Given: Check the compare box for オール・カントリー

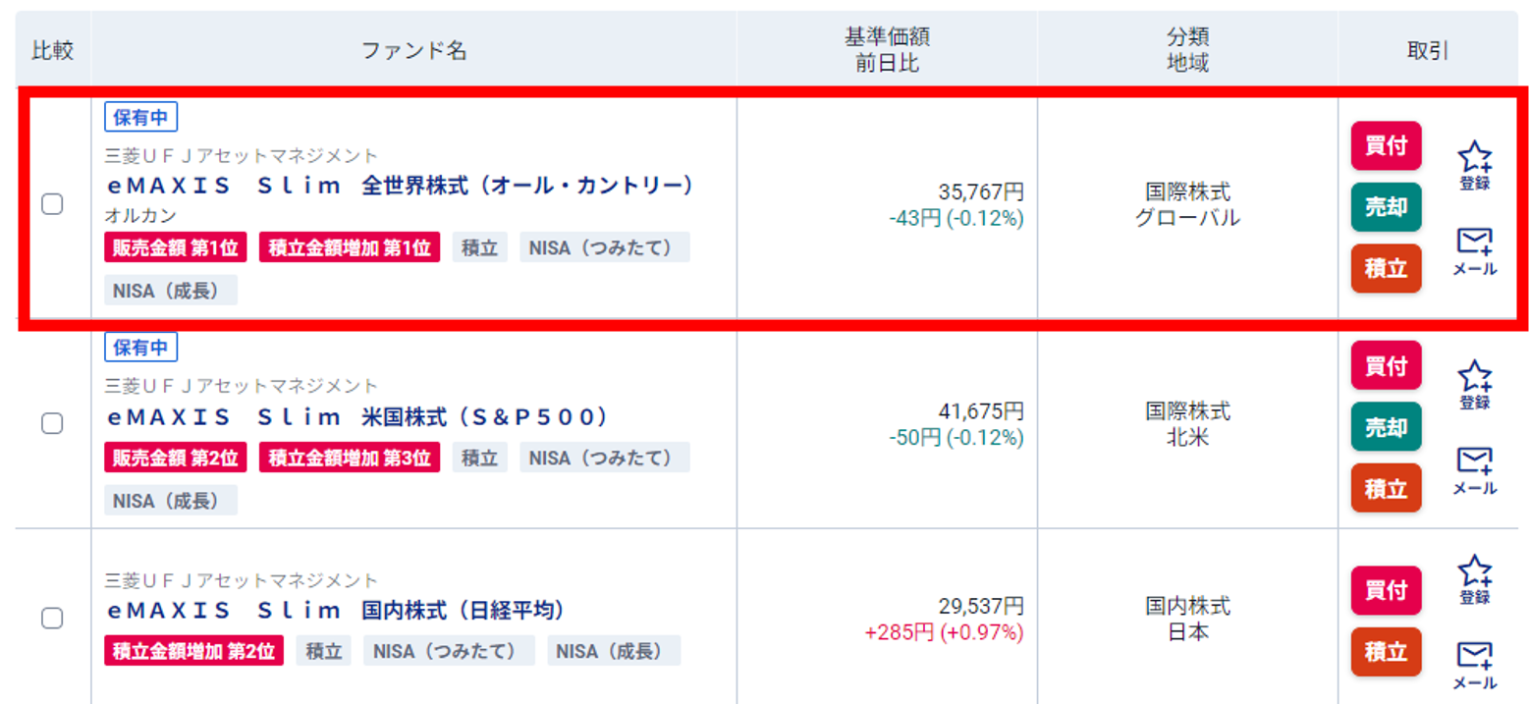Looking at the screenshot, I should pyautogui.click(x=52, y=204).
